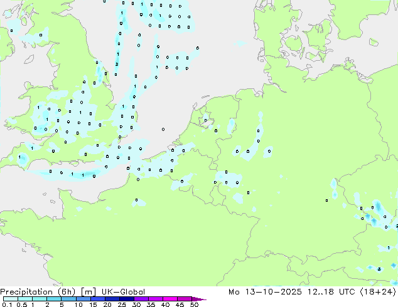
Task: Select the 0.1–0.5 palest cyan legend swatch
Action: click(11, 299)
